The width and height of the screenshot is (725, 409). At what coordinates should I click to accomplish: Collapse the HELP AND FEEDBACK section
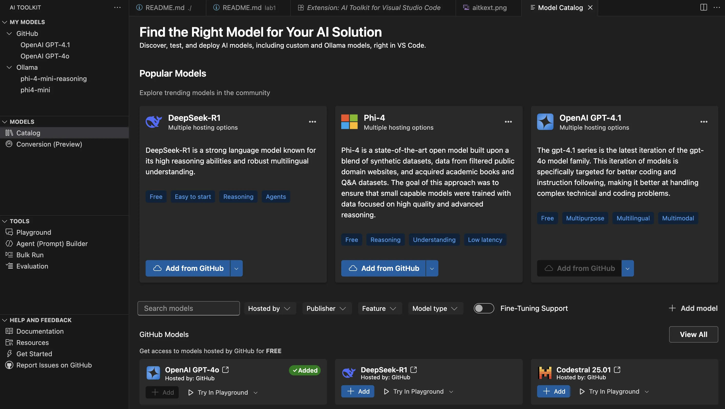(x=5, y=320)
